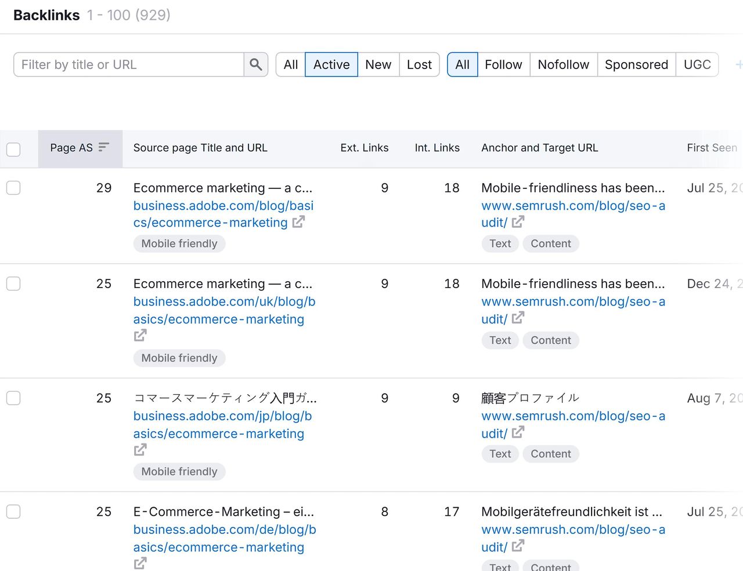The image size is (743, 571).
Task: Click Text tag in UK blog row
Action: click(x=500, y=340)
